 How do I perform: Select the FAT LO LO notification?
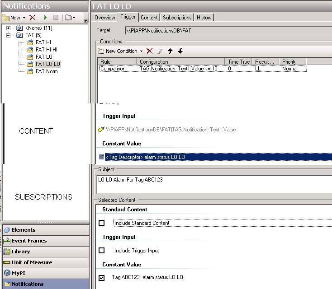point(48,64)
